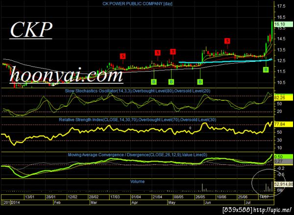Click the Jul month label
This screenshot has width=294, height=215.
pyautogui.click(x=248, y=202)
